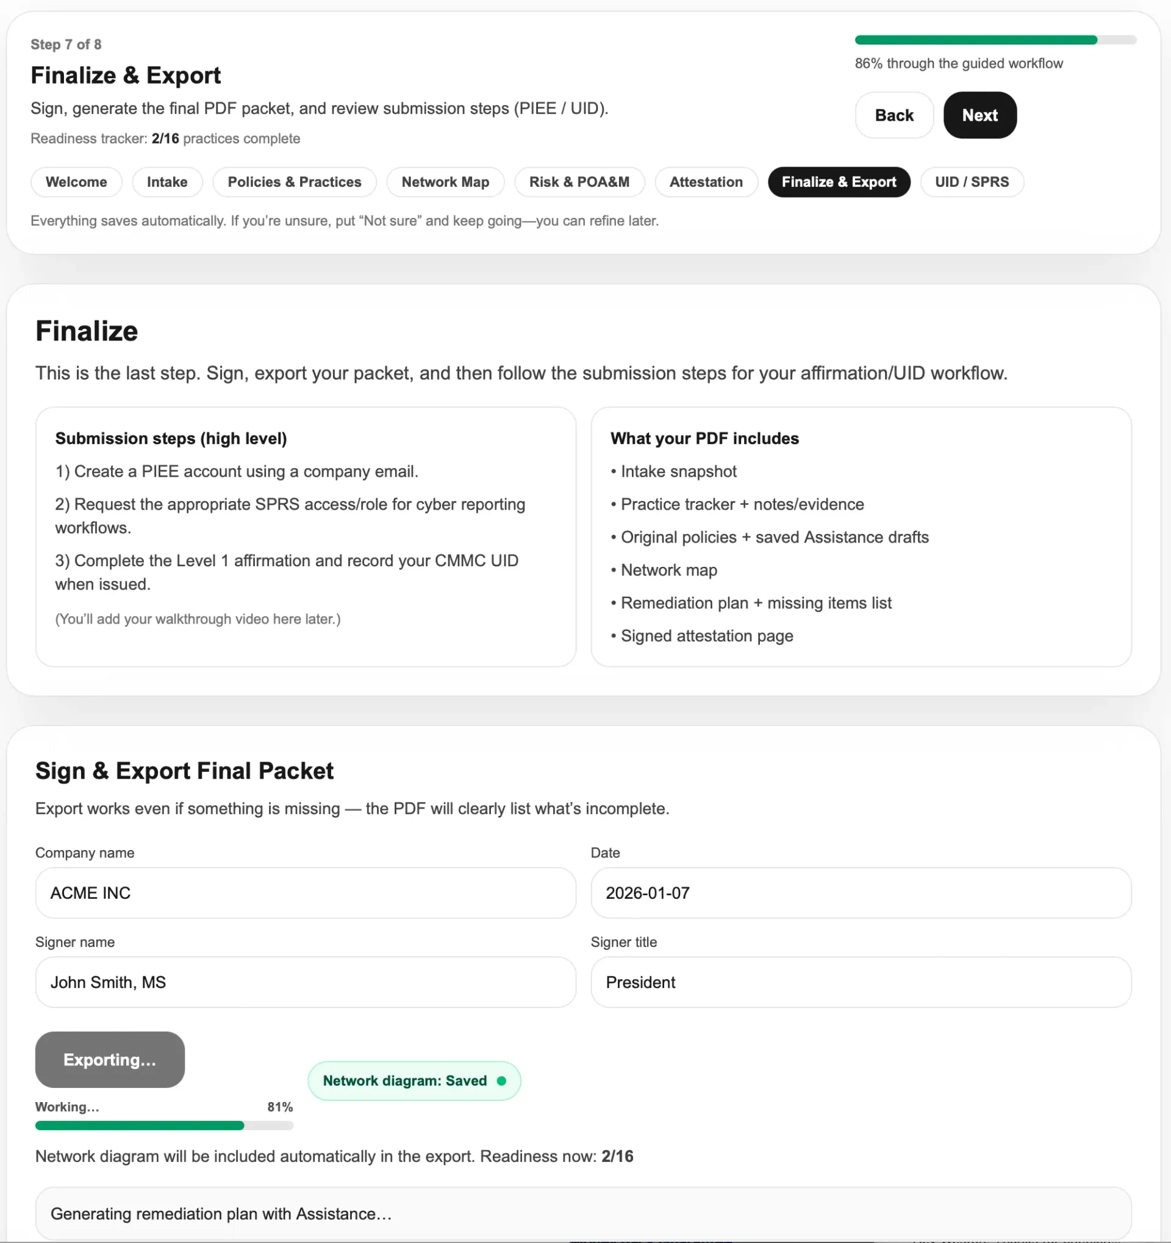Edit the Signer name field
The image size is (1171, 1243).
306,982
